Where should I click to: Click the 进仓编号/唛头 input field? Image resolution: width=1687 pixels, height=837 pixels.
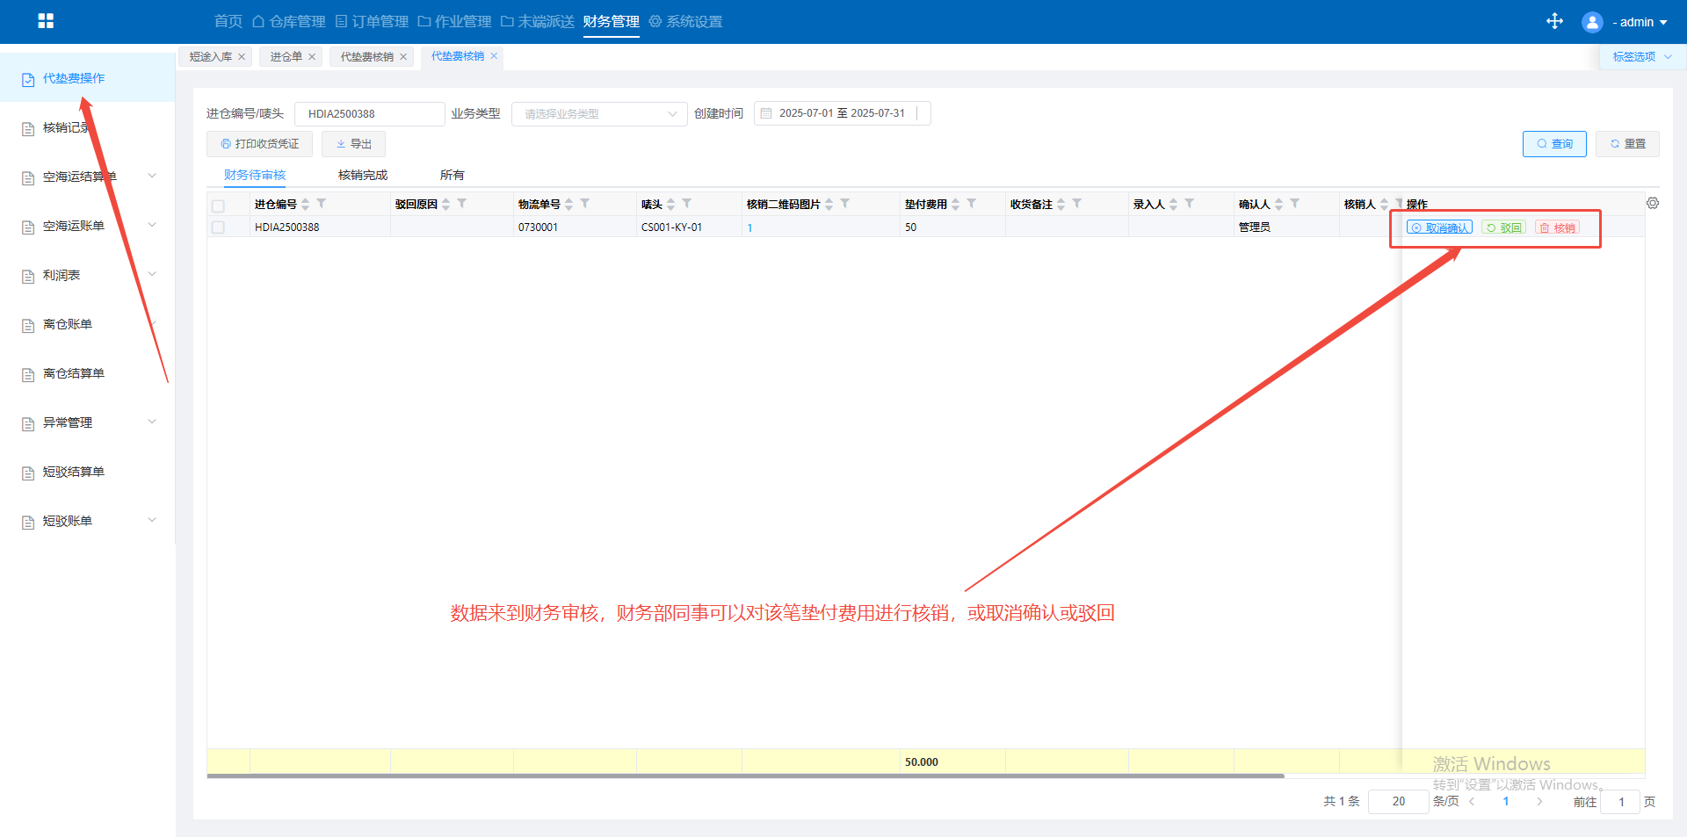coord(369,114)
